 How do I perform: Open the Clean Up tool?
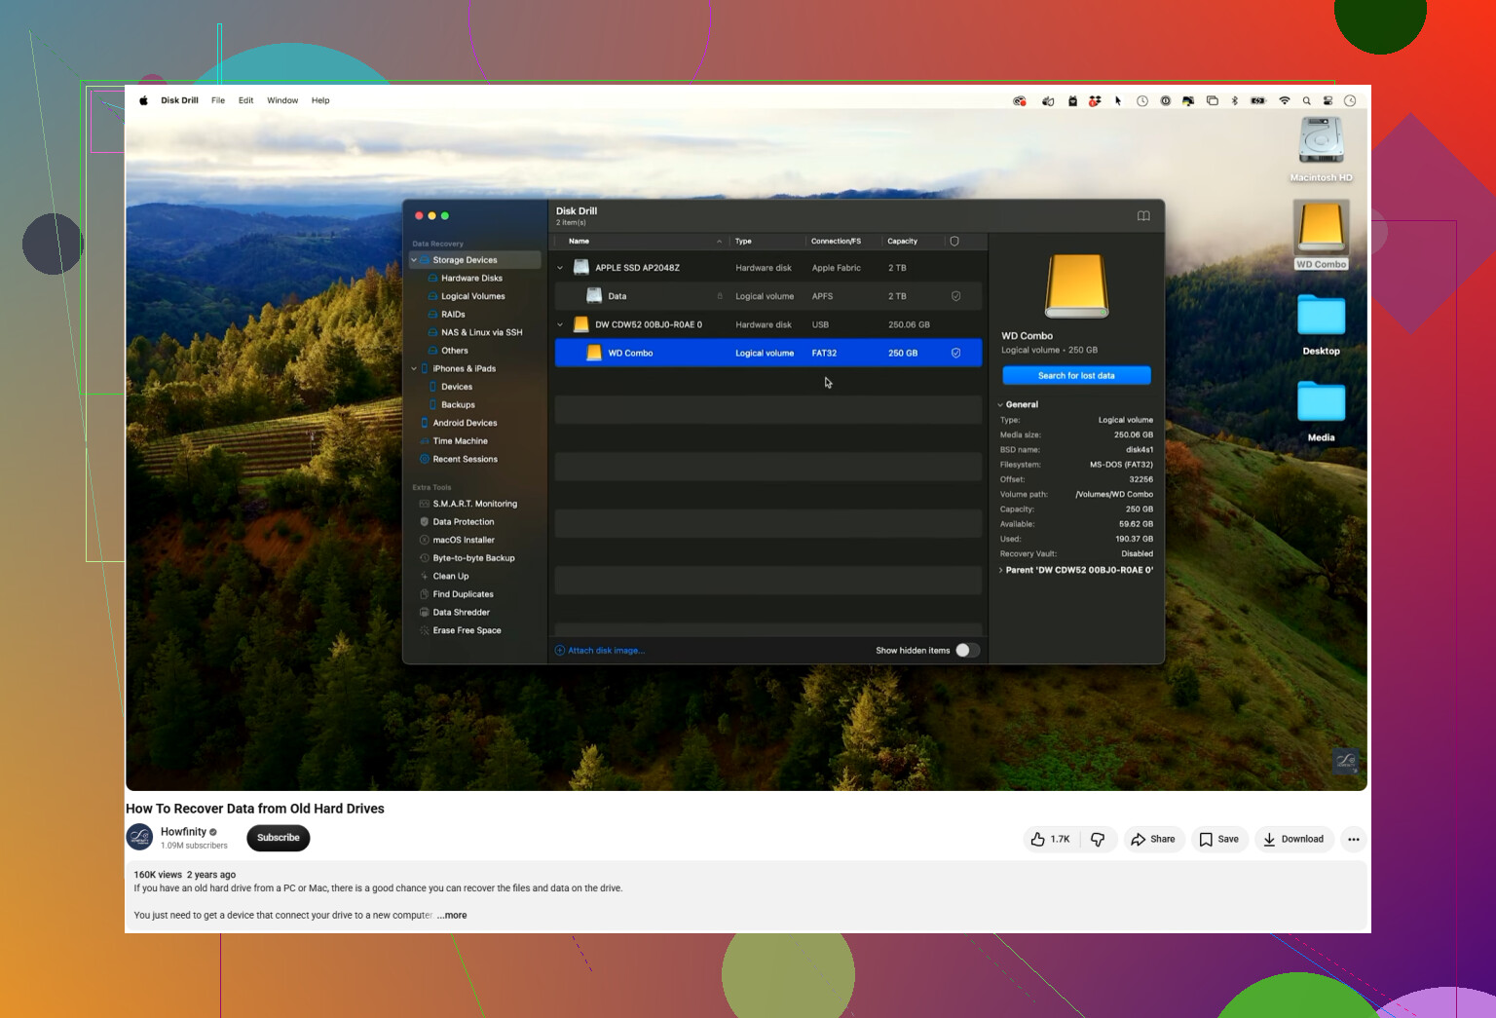click(x=450, y=577)
